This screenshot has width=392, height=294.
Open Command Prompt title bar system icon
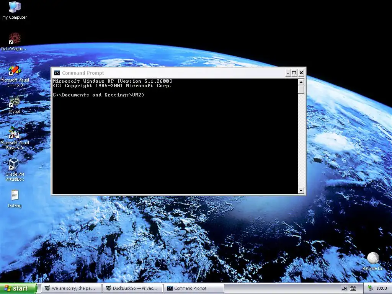click(x=57, y=73)
